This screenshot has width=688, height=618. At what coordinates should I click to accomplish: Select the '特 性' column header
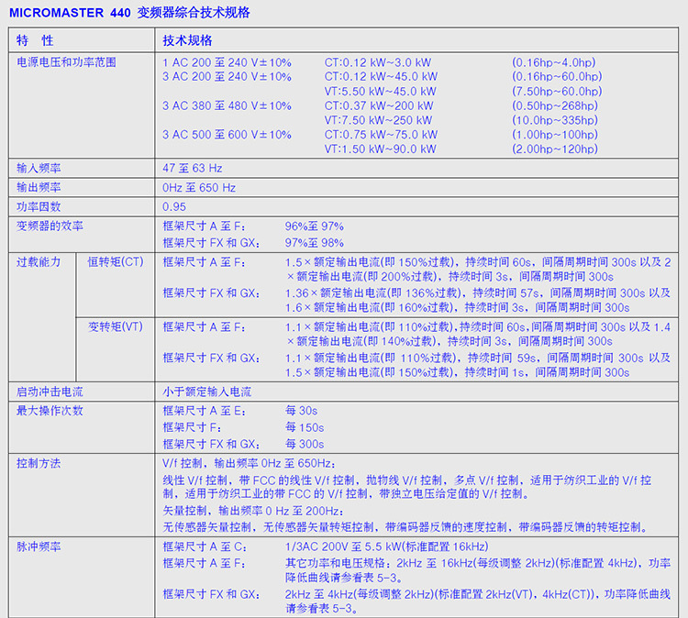[35, 40]
